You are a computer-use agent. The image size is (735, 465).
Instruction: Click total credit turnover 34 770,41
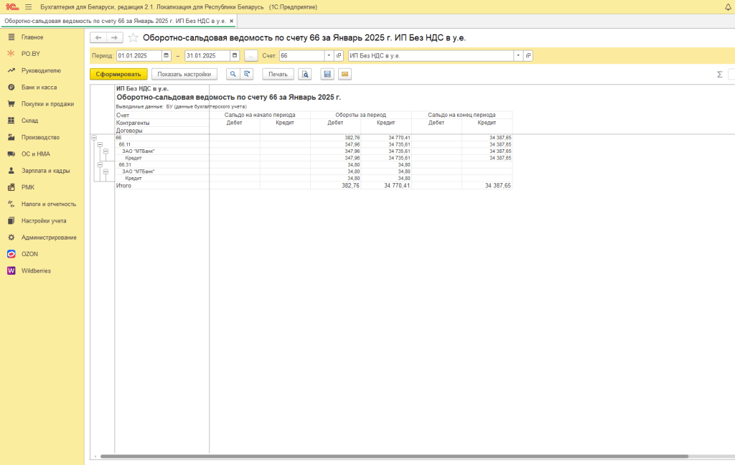pos(397,186)
